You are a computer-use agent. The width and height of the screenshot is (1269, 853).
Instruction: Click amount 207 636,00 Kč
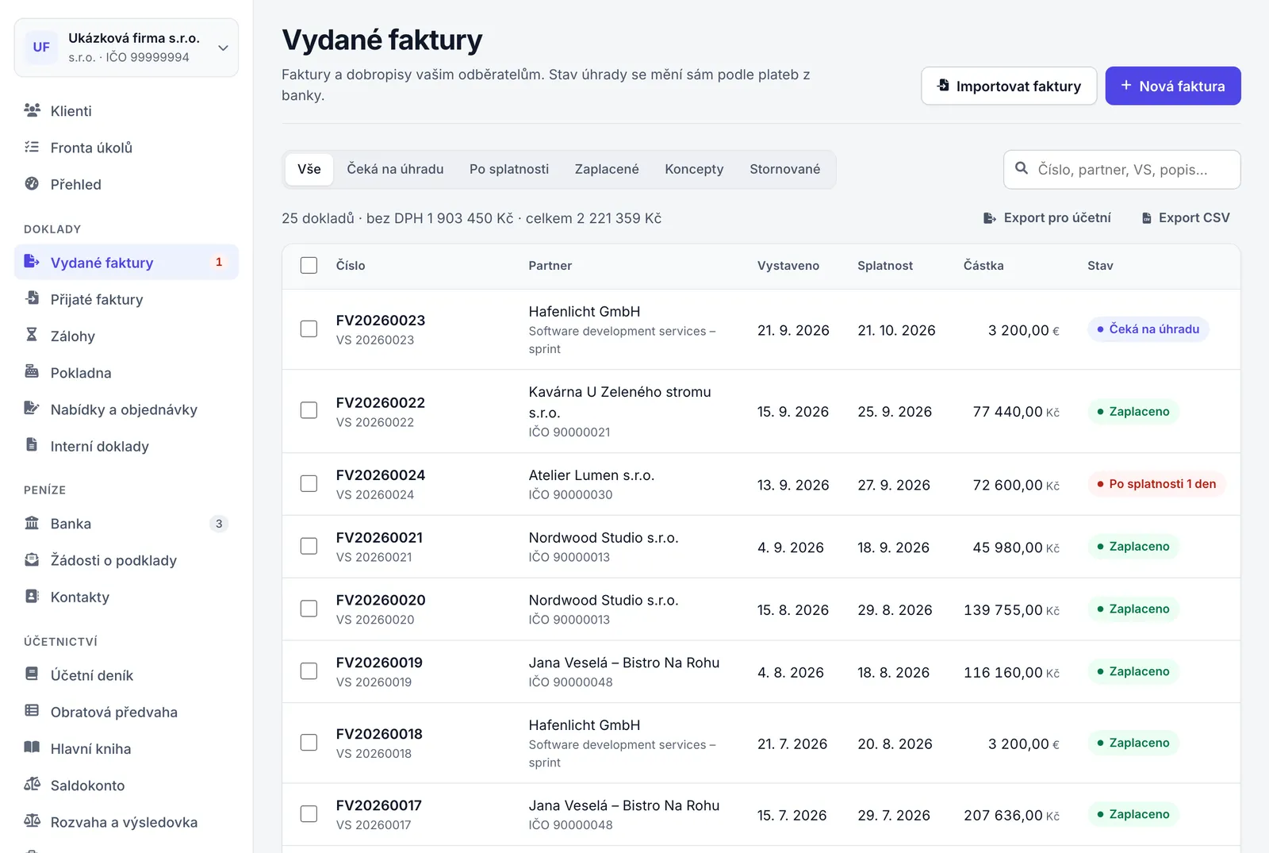1011,815
